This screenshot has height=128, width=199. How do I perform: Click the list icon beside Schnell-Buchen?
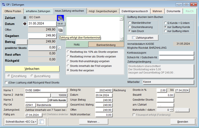[41, 122]
